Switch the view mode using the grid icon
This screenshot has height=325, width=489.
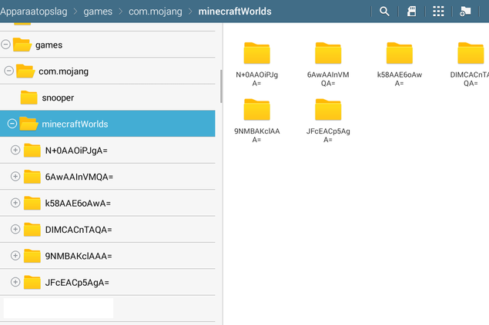pyautogui.click(x=438, y=12)
